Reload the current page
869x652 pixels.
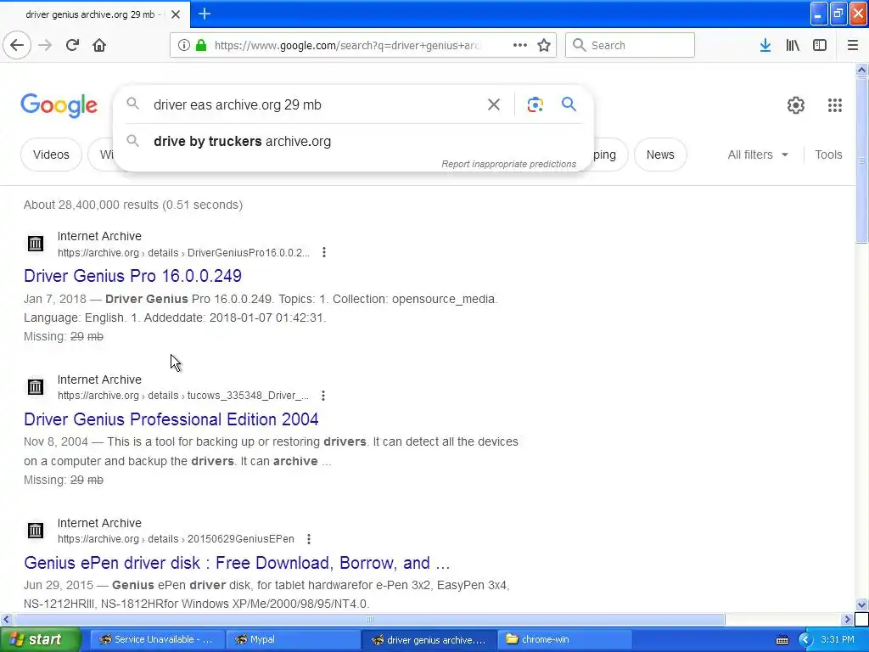click(x=72, y=45)
